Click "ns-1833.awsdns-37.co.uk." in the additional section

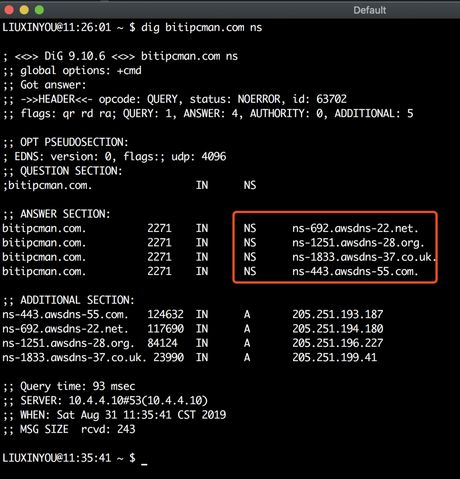click(x=74, y=358)
